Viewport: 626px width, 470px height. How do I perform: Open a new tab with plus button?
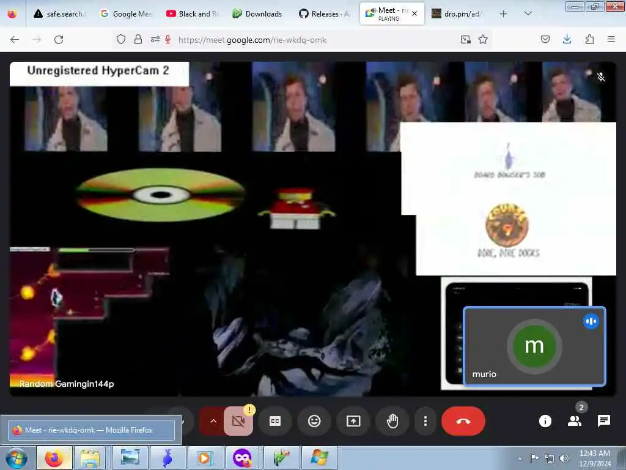pyautogui.click(x=504, y=14)
